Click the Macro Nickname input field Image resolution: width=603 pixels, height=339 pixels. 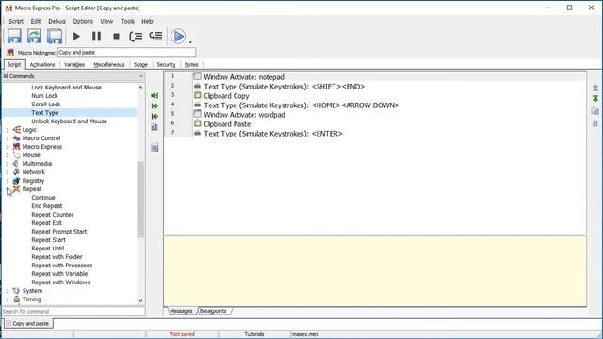pos(126,53)
